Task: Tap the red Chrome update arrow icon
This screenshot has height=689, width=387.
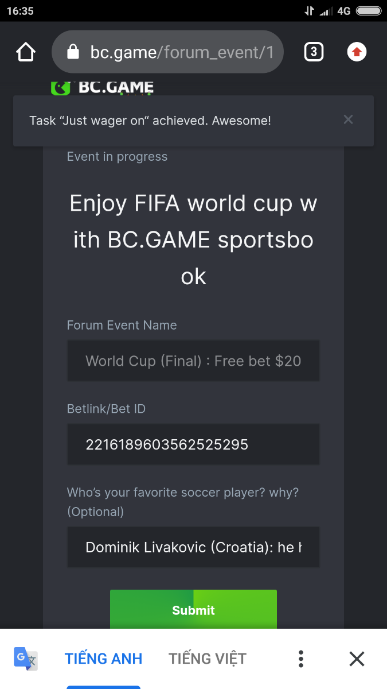Action: point(357,52)
